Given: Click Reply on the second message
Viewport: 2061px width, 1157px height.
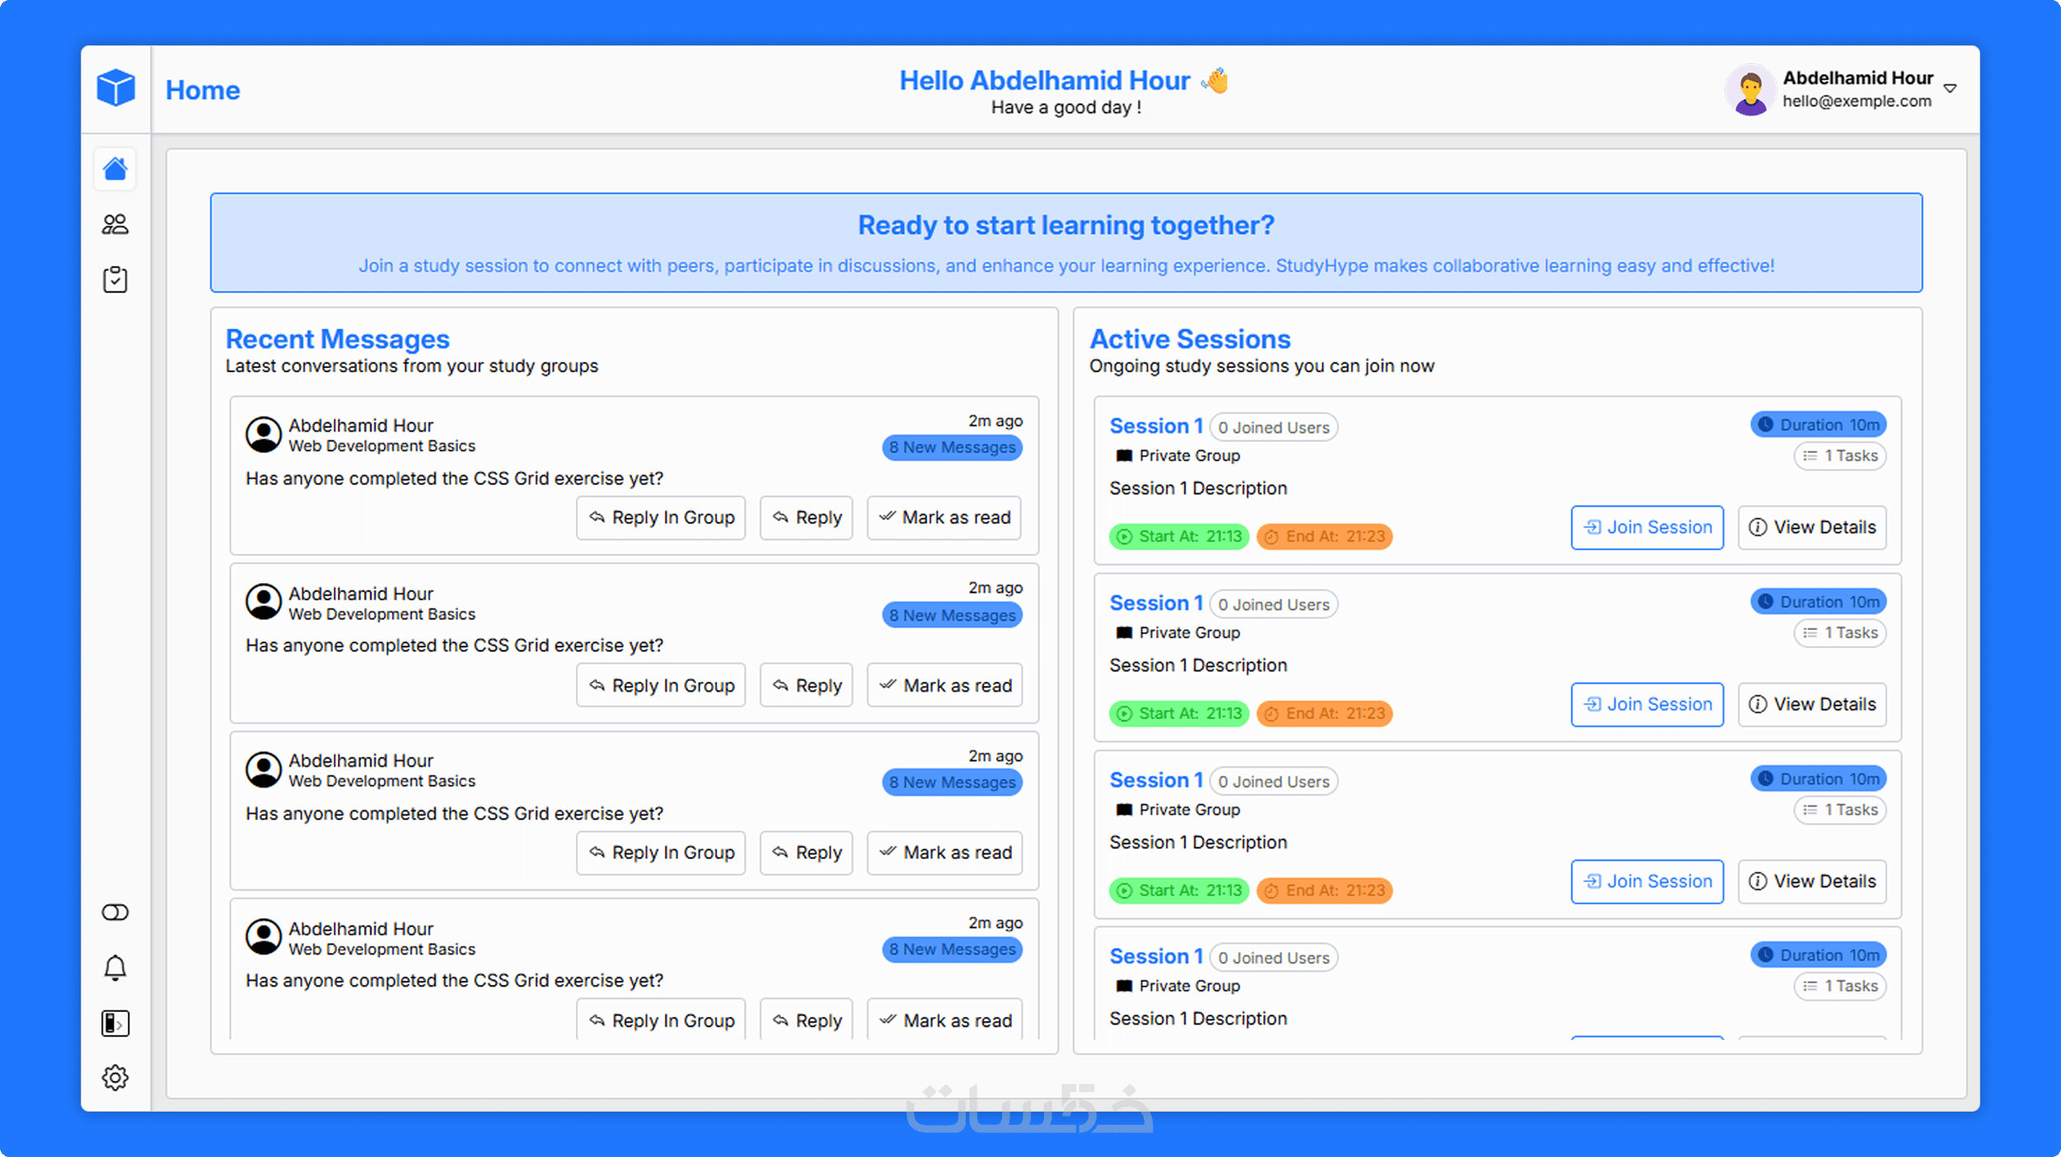Looking at the screenshot, I should click(x=806, y=685).
